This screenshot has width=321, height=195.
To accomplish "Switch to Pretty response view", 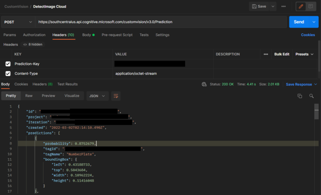I will click(11, 96).
